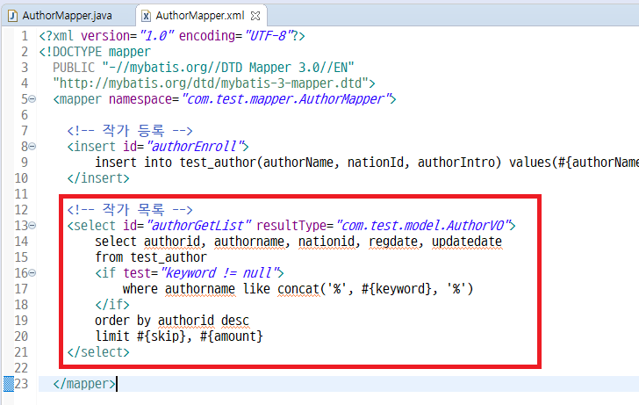
Task: Click line number 1 in the gutter
Action: (x=25, y=36)
